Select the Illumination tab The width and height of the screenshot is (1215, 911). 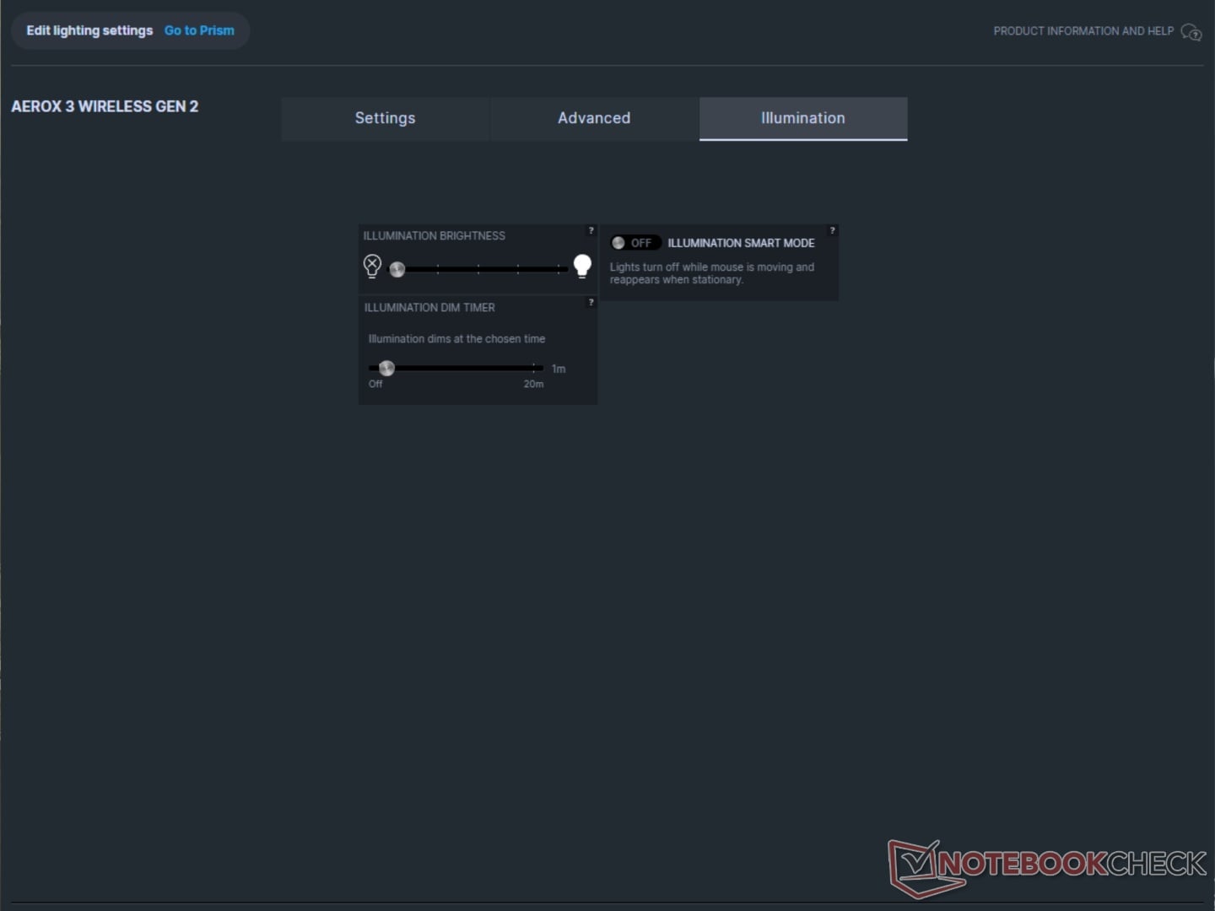tap(803, 118)
